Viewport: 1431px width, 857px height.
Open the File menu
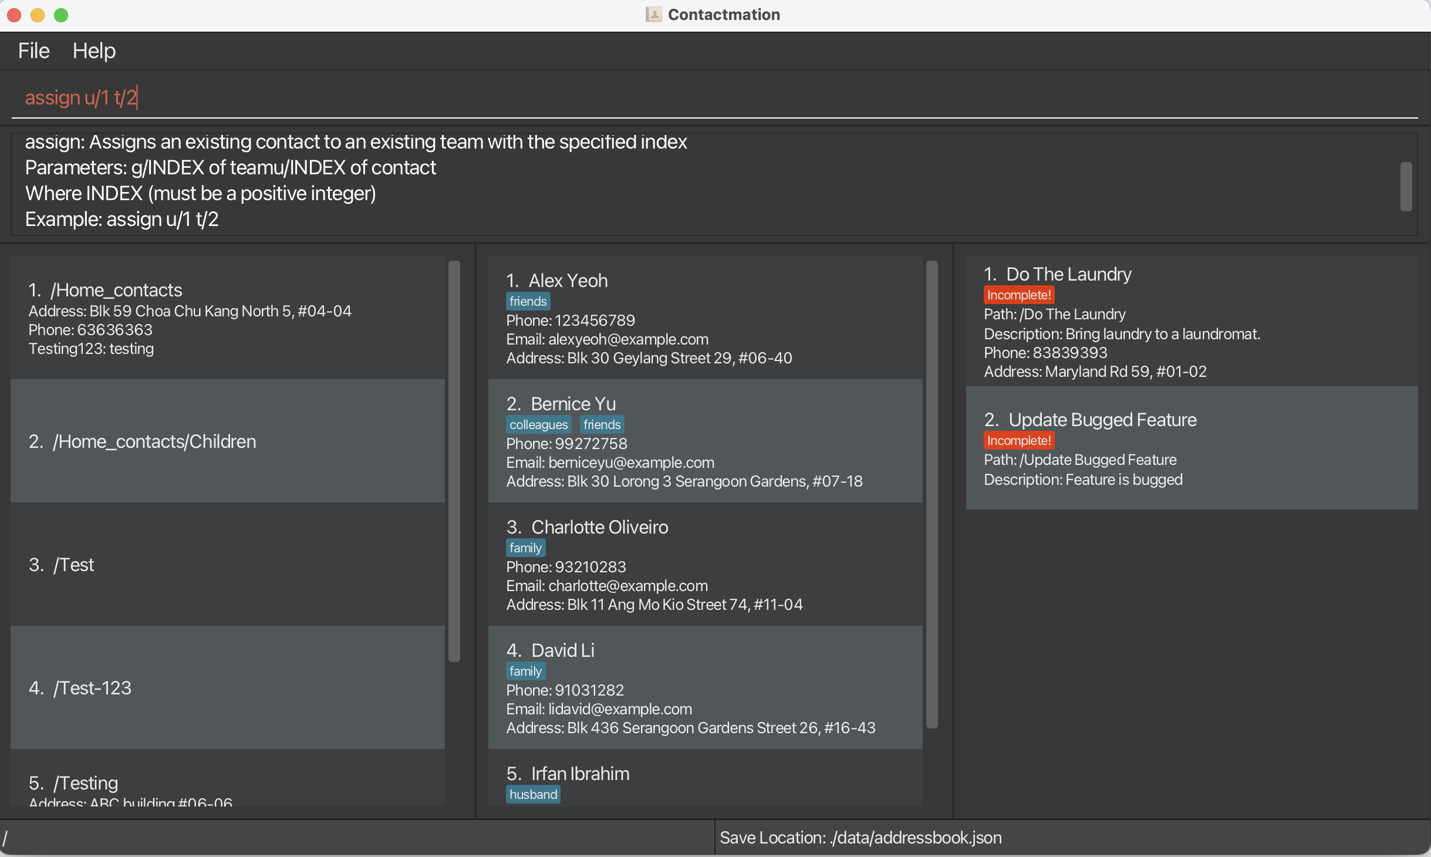(33, 51)
